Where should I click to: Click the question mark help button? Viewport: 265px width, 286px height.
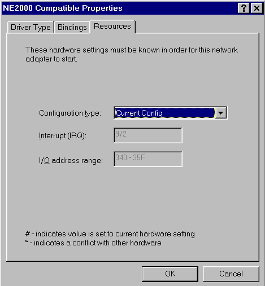point(244,8)
